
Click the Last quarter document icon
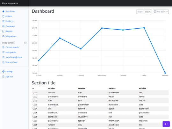click(x=3, y=52)
